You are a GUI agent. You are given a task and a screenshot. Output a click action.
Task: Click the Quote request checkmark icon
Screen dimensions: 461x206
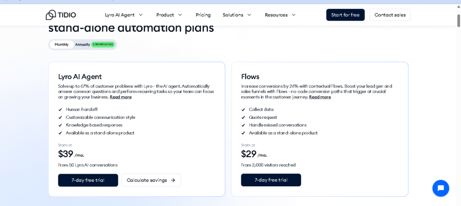tap(244, 118)
